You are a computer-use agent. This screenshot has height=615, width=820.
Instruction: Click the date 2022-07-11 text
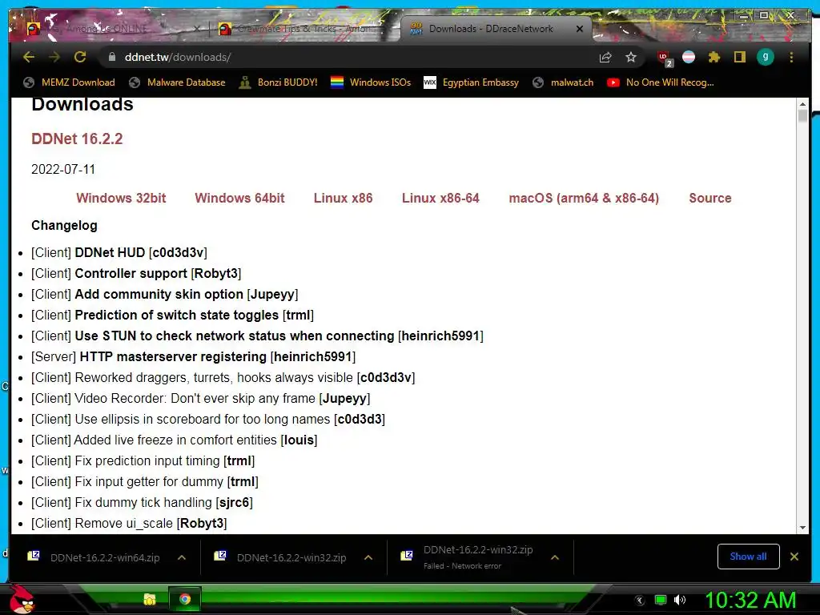[63, 170]
